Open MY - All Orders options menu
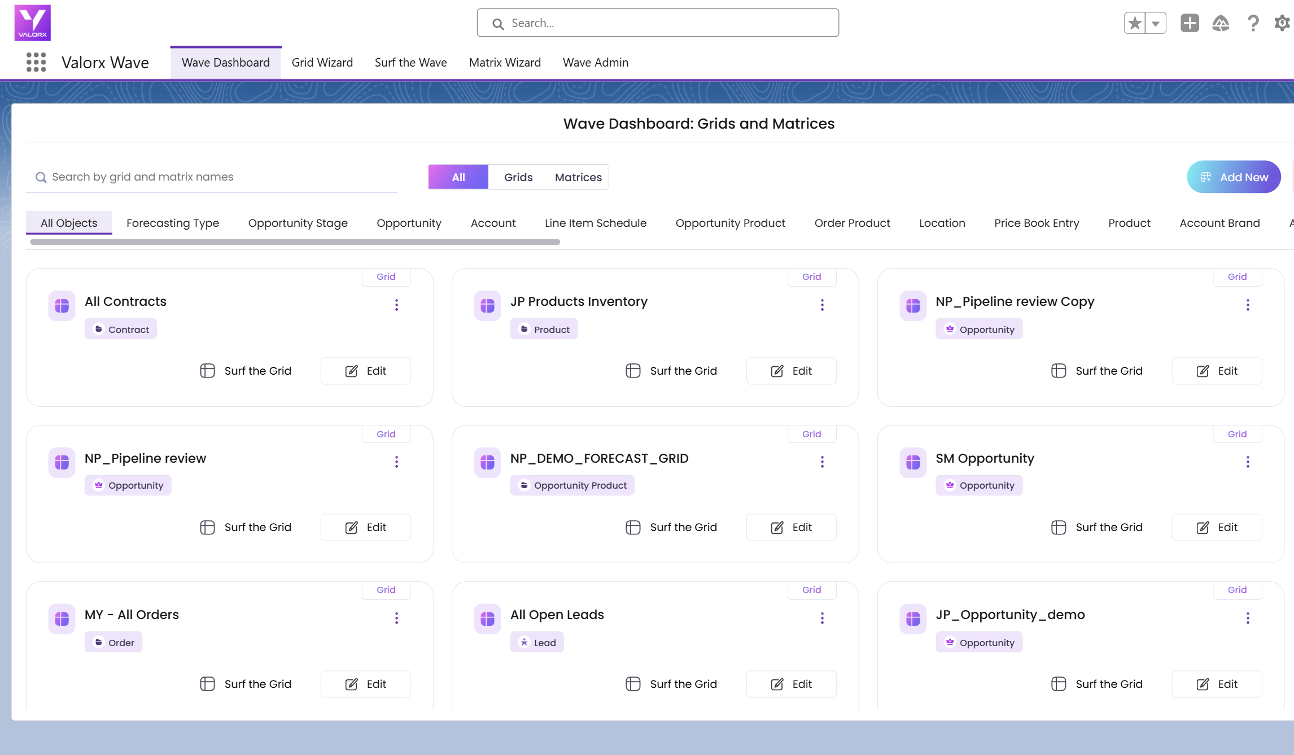Viewport: 1294px width, 755px height. click(397, 618)
